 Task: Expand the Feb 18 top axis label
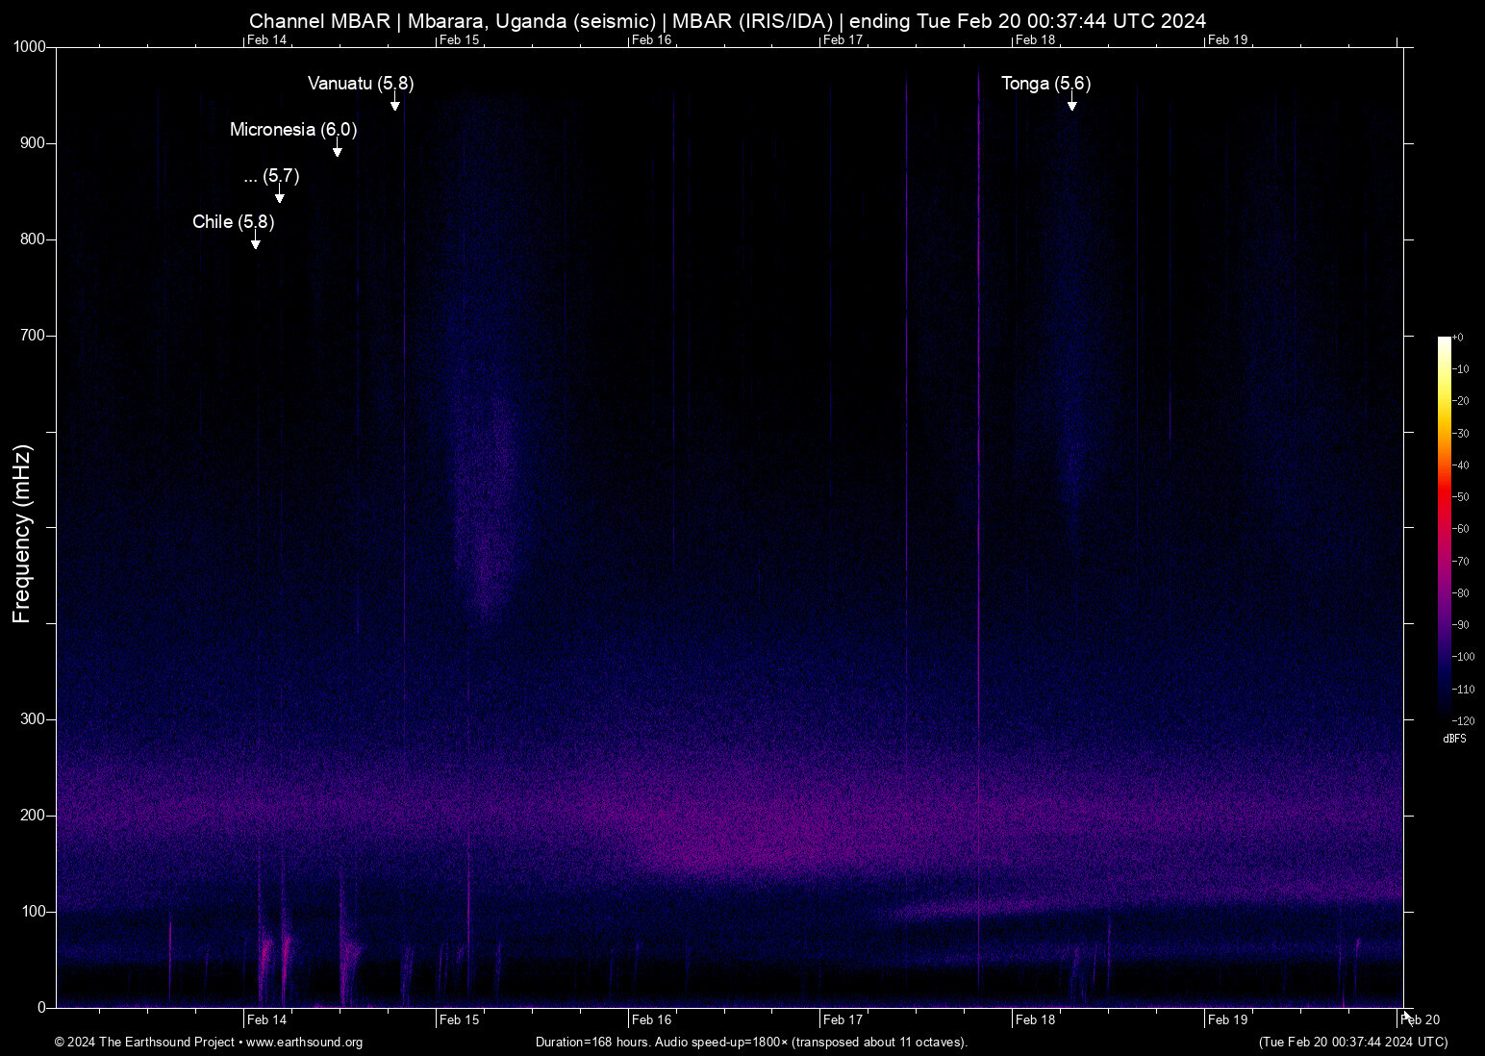tap(1037, 40)
